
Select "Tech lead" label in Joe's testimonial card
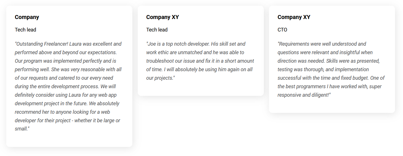(157, 30)
